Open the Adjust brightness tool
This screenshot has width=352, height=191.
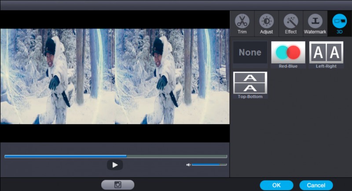coord(266,24)
